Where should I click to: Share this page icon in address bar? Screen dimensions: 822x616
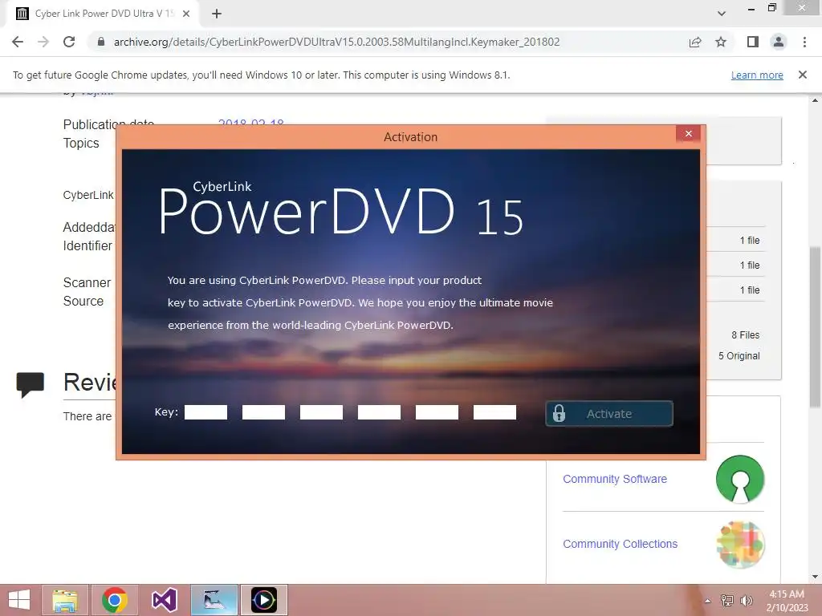tap(695, 42)
